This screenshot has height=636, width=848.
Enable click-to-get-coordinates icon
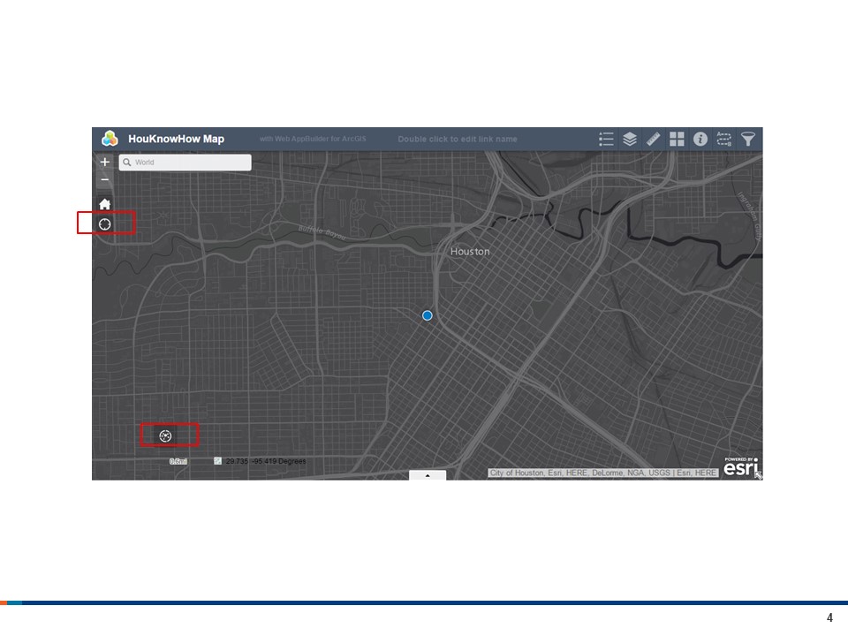(x=217, y=461)
